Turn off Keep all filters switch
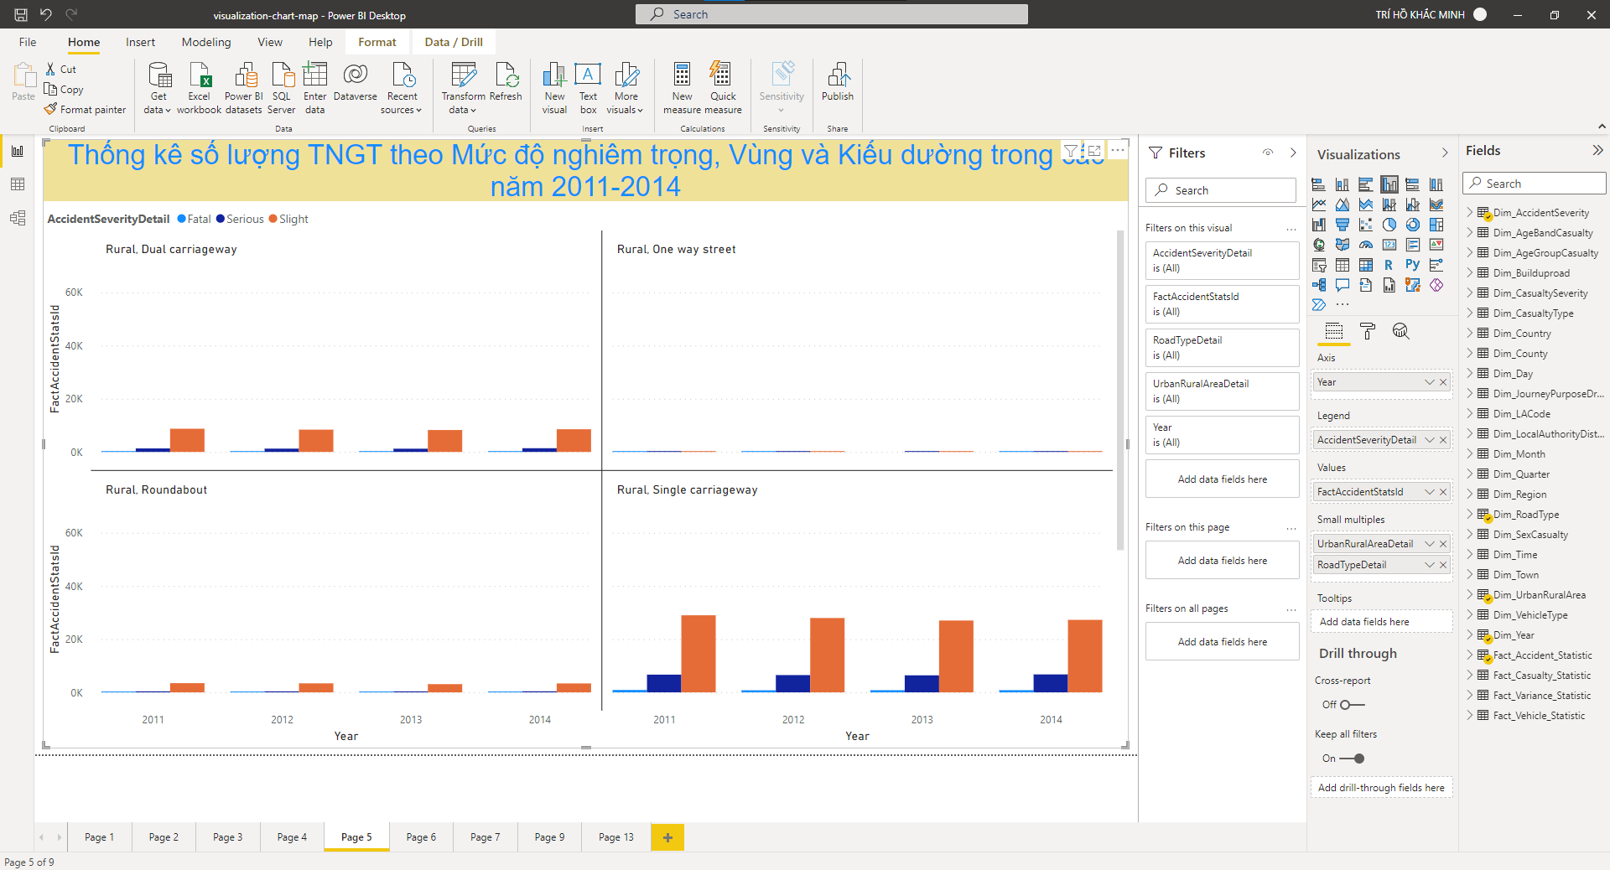 [x=1352, y=759]
